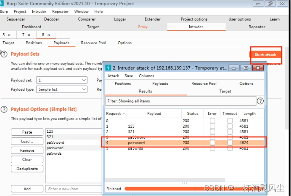Close Intruder tab 5
Viewport: 291px width, 196px height.
click(9, 35)
